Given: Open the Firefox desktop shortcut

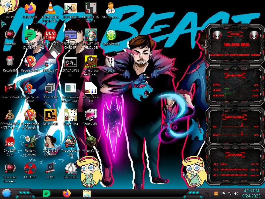Looking at the screenshot, I should click(30, 8).
